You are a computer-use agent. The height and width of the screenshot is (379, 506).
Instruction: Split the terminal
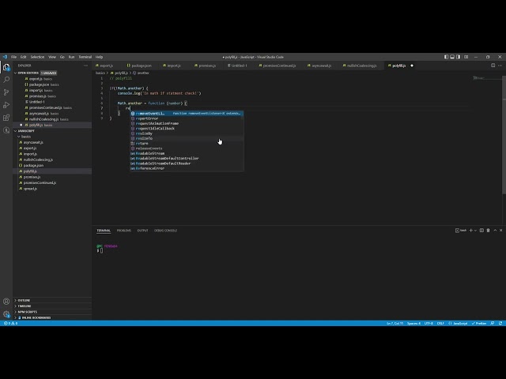[481, 231]
